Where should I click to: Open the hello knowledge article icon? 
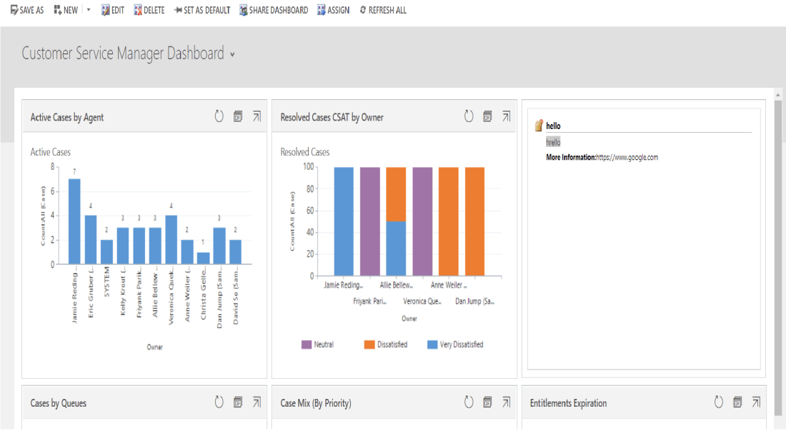pyautogui.click(x=539, y=126)
